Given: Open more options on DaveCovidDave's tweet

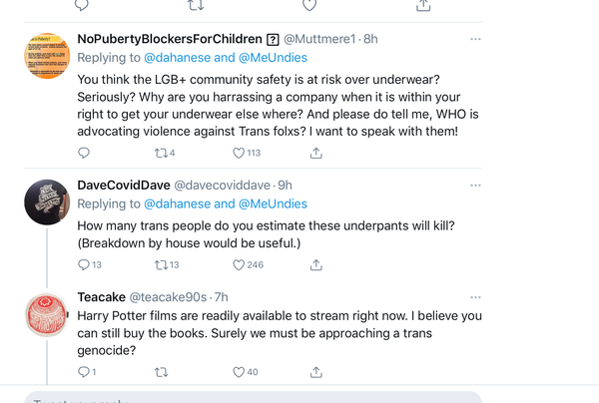Looking at the screenshot, I should [475, 185].
